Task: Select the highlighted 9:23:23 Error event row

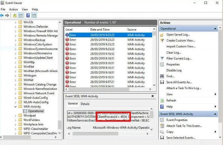Action: click(x=108, y=35)
